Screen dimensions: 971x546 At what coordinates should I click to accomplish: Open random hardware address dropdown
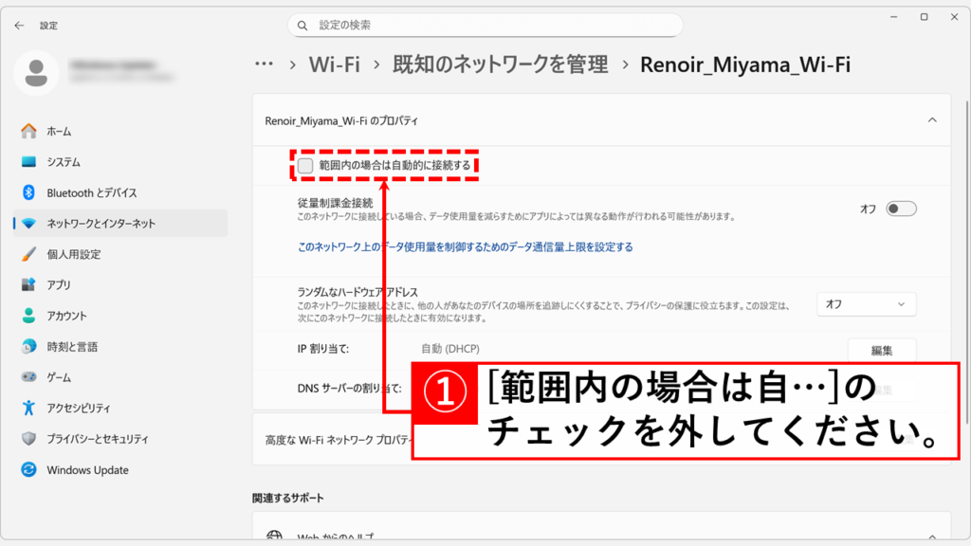pos(866,304)
